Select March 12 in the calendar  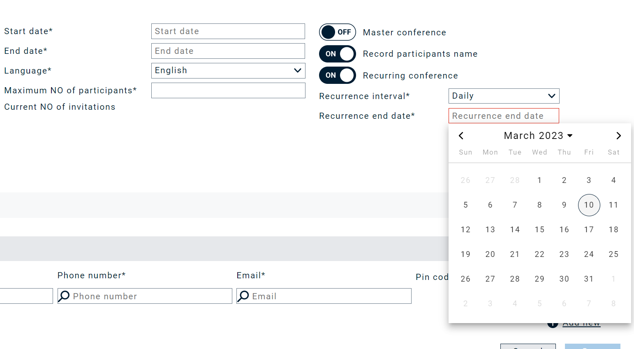tap(465, 230)
